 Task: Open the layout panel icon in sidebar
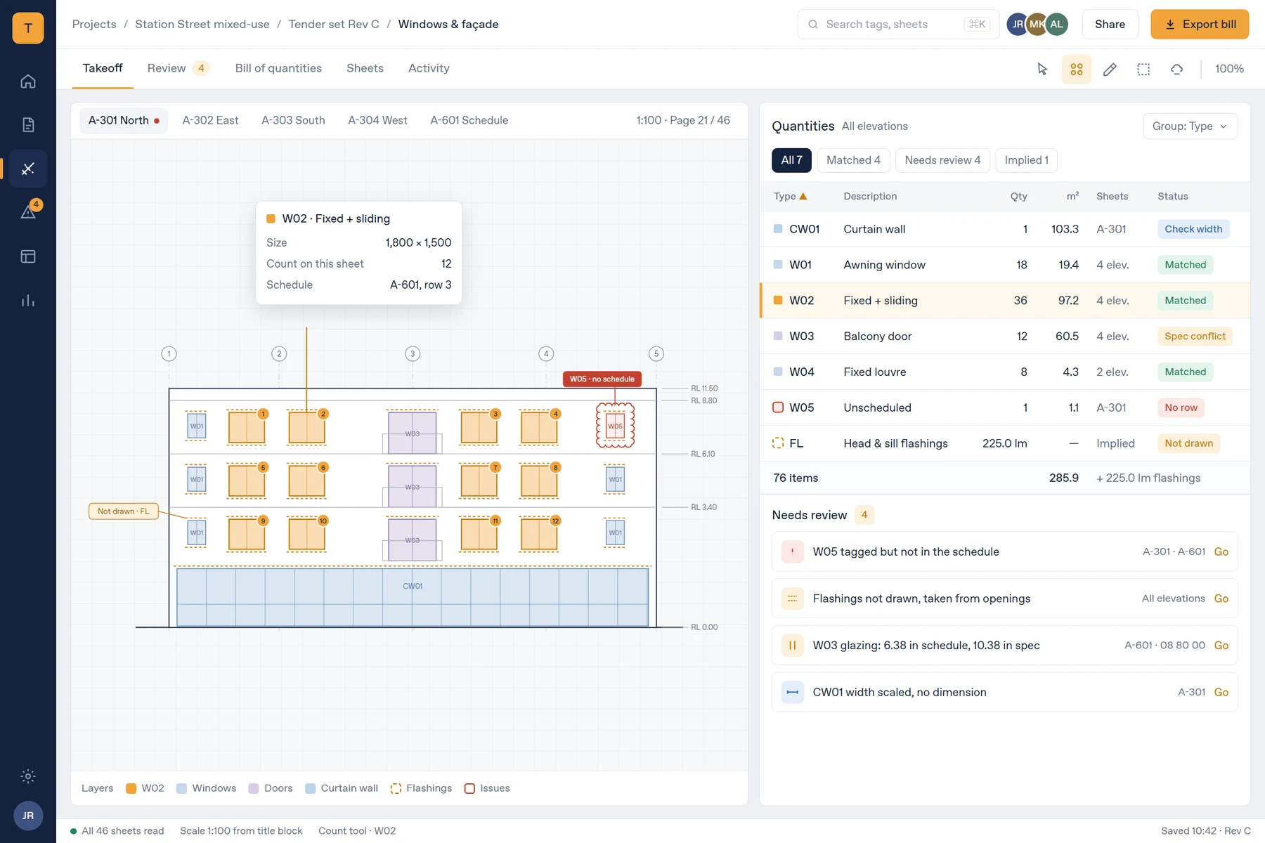[x=28, y=256]
